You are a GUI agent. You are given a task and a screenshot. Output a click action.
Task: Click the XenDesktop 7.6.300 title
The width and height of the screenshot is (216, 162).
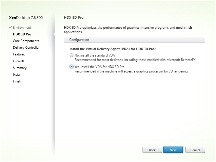coord(26,18)
